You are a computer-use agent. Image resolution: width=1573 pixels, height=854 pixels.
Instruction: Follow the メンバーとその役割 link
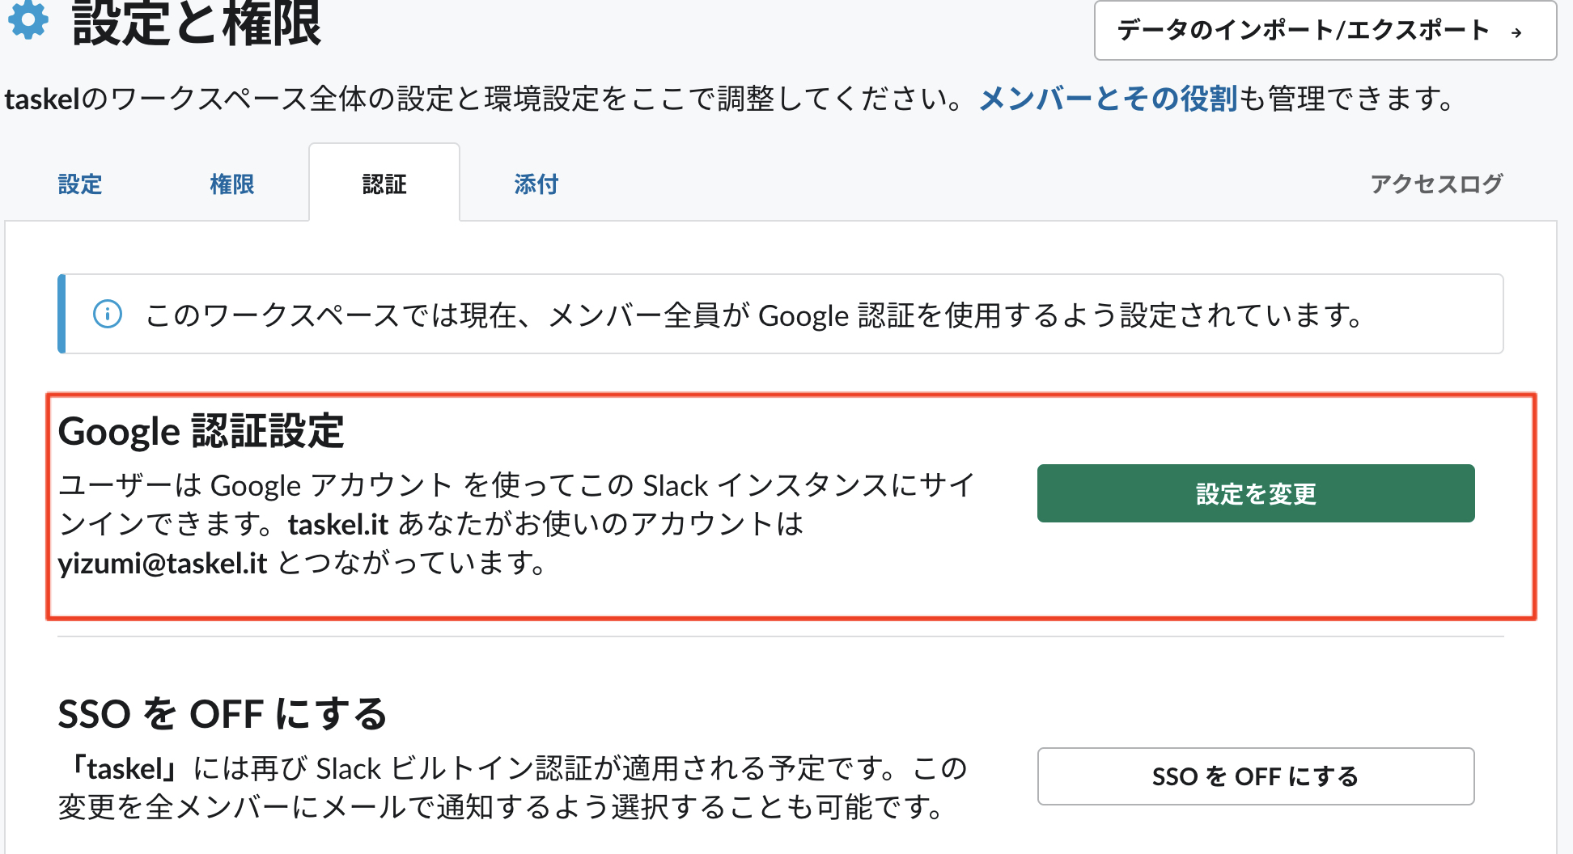click(x=1107, y=99)
